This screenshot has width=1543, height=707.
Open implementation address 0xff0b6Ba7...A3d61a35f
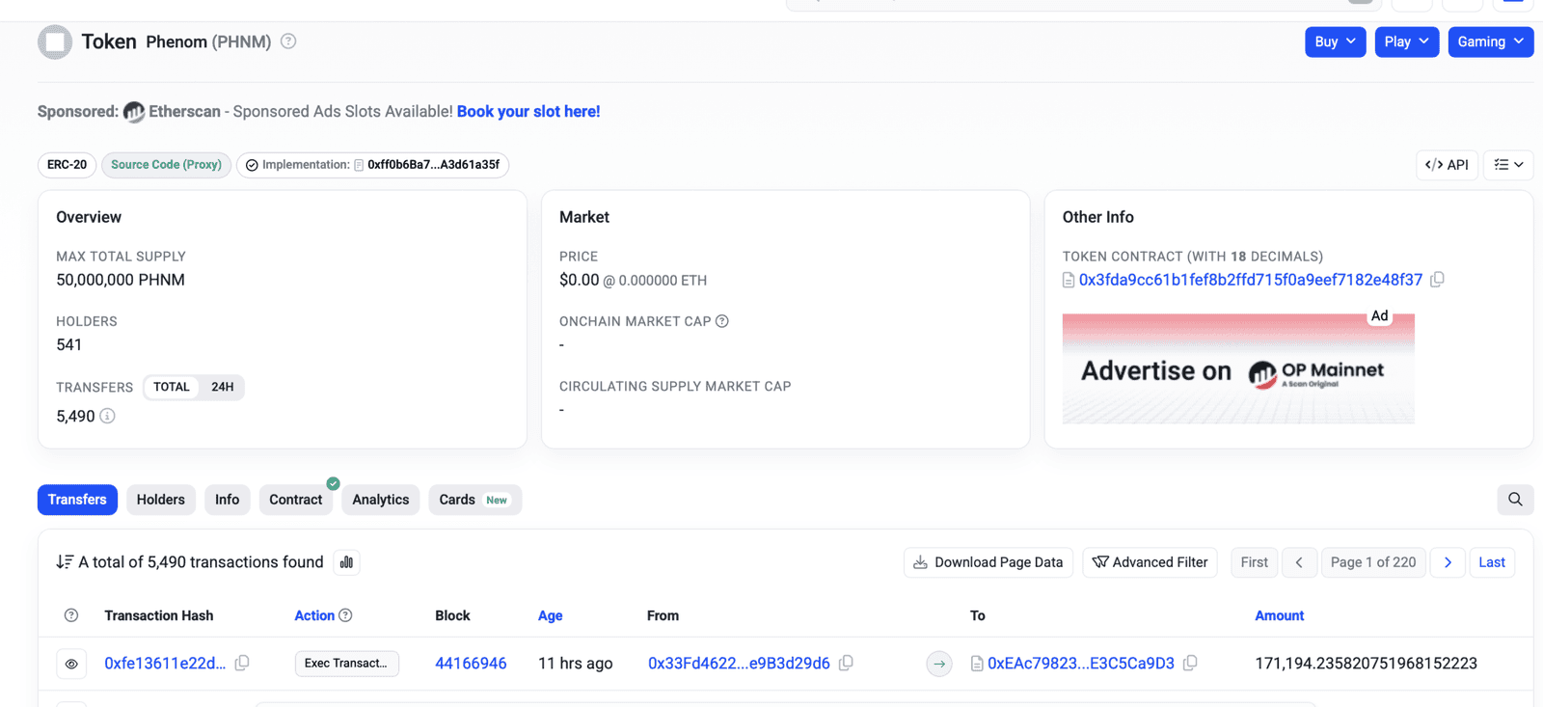click(x=434, y=165)
